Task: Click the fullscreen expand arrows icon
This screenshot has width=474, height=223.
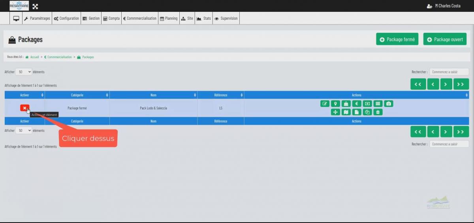Action: pos(35,6)
